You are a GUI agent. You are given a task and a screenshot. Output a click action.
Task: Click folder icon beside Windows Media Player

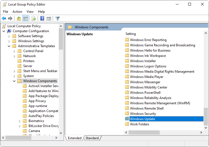click(x=127, y=77)
